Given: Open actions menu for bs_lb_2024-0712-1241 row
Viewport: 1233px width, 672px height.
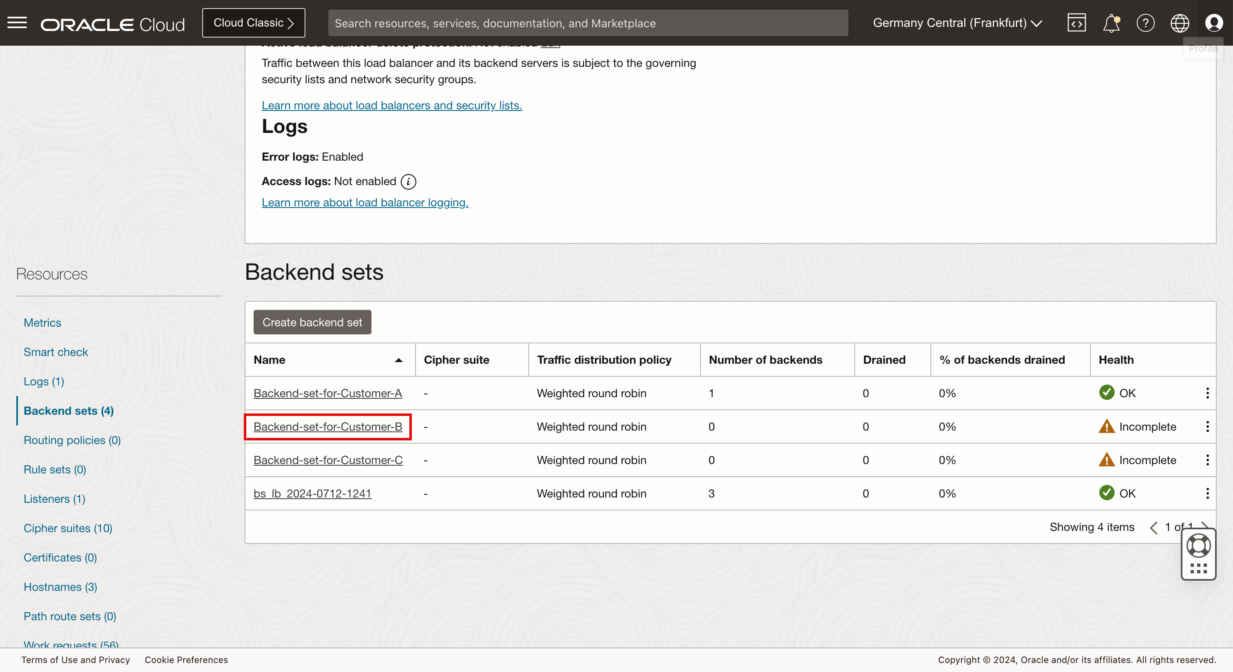Looking at the screenshot, I should (x=1207, y=493).
